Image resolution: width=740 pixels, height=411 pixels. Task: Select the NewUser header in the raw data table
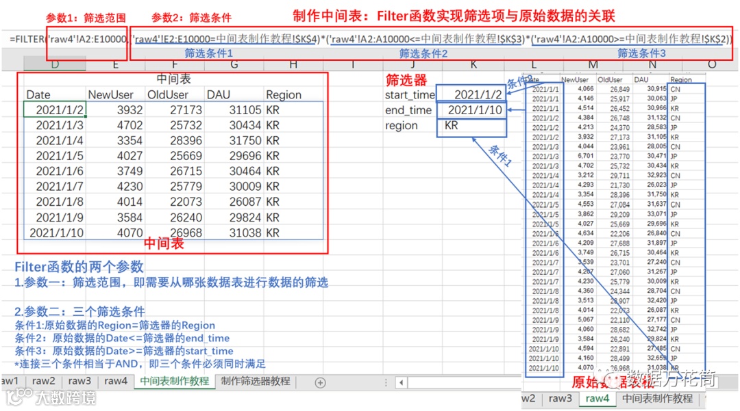[x=575, y=79]
